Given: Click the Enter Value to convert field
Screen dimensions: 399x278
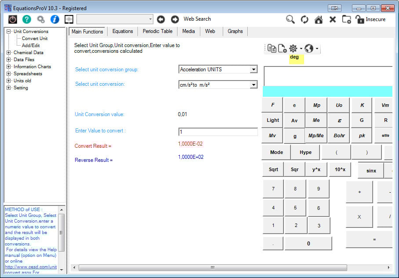Looking at the screenshot, I should click(x=218, y=132).
